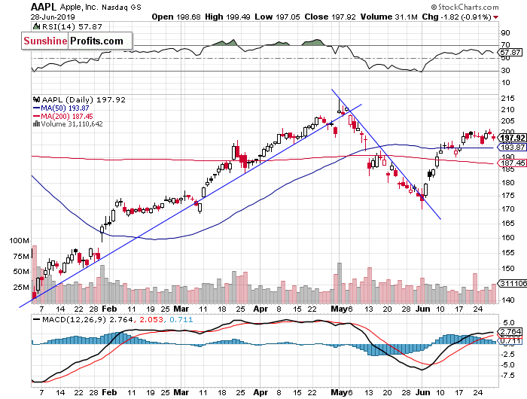The height and width of the screenshot is (399, 527).
Task: Click the '25M' volume scale label
Action: [x=21, y=287]
